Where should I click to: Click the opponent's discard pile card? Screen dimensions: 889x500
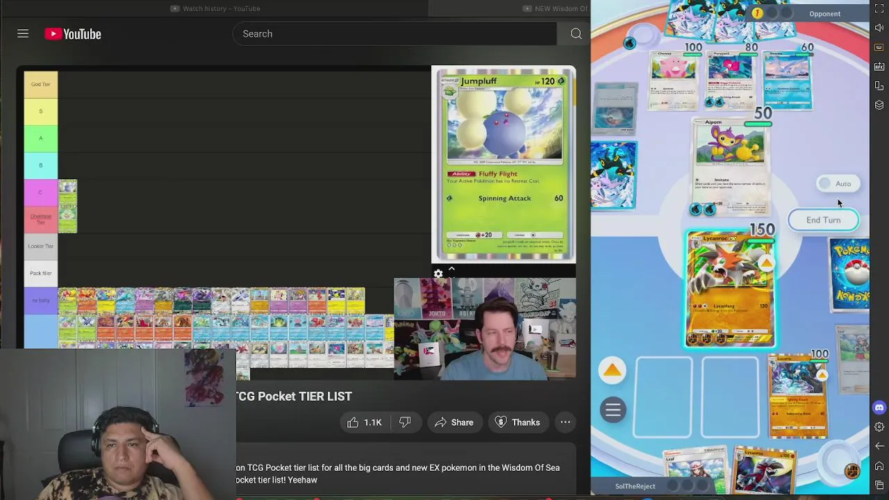click(x=615, y=110)
